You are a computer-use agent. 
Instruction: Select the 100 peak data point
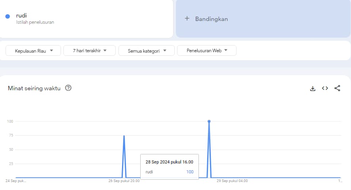[x=209, y=121]
